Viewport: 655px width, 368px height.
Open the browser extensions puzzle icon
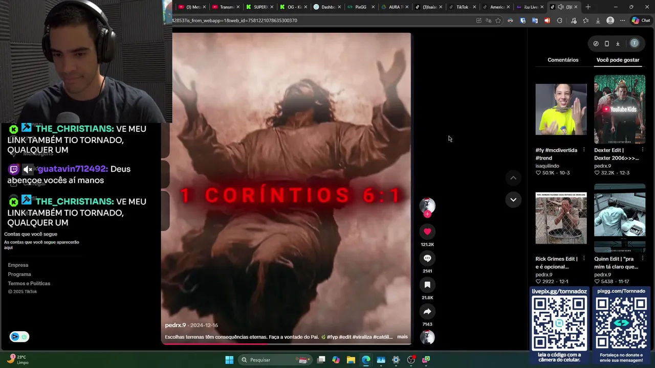click(x=559, y=20)
